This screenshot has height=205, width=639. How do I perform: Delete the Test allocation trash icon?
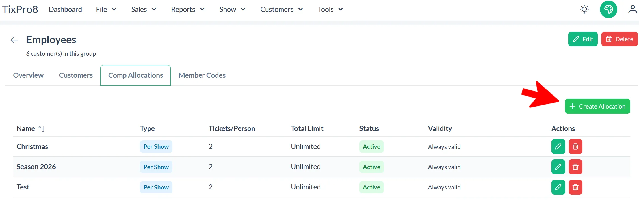click(575, 187)
